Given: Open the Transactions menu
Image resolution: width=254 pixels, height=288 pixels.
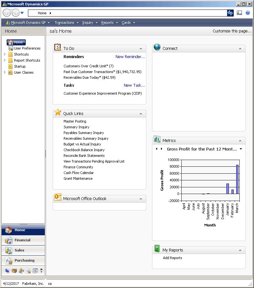Looking at the screenshot, I should [x=66, y=23].
